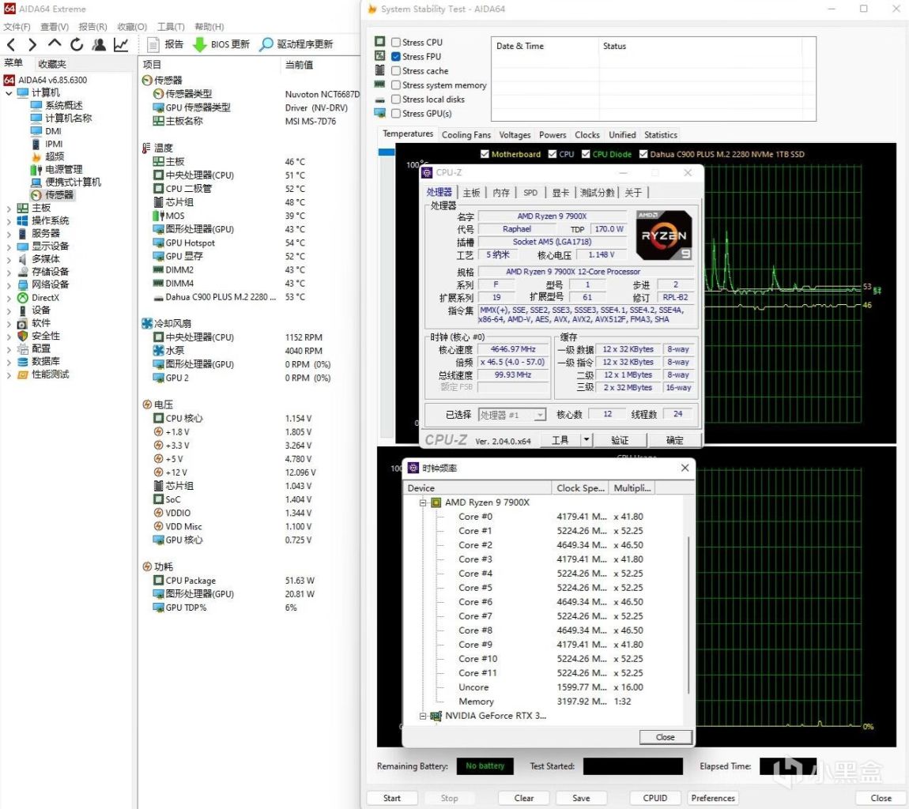Select the 传感器 item in sidebar tree
Screen dimensions: 909x809
click(x=58, y=195)
